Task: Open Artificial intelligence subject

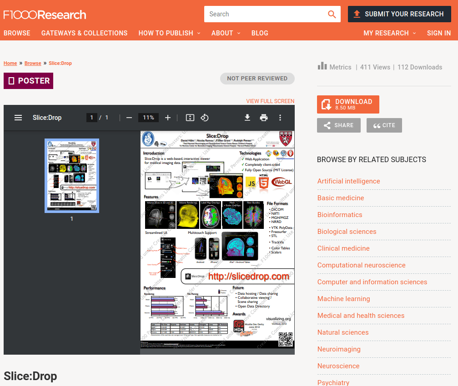Action: [348, 181]
